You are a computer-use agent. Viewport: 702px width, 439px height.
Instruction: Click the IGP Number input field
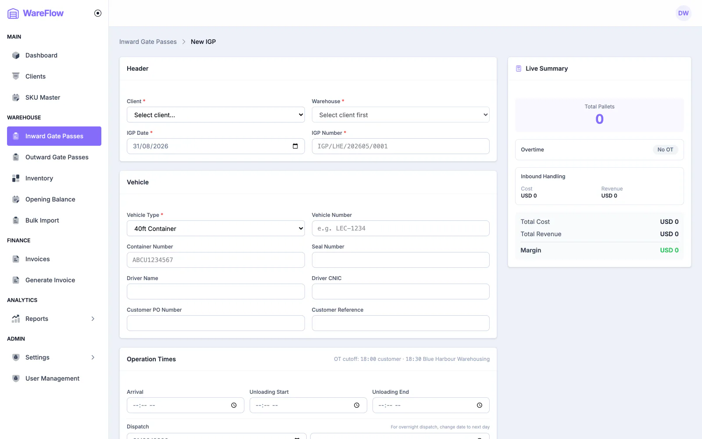[x=401, y=146]
